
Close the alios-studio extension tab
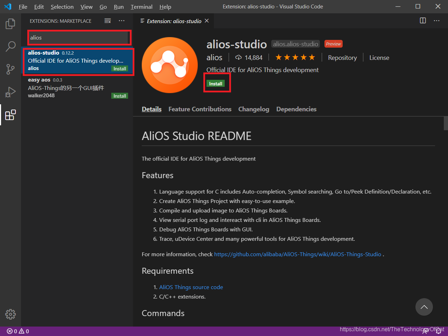[x=207, y=21]
